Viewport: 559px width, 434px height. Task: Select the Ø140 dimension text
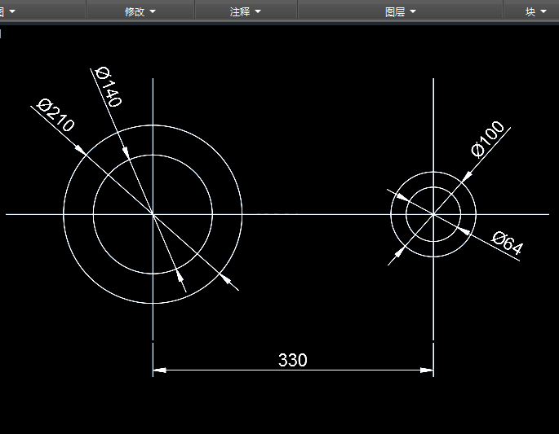109,86
